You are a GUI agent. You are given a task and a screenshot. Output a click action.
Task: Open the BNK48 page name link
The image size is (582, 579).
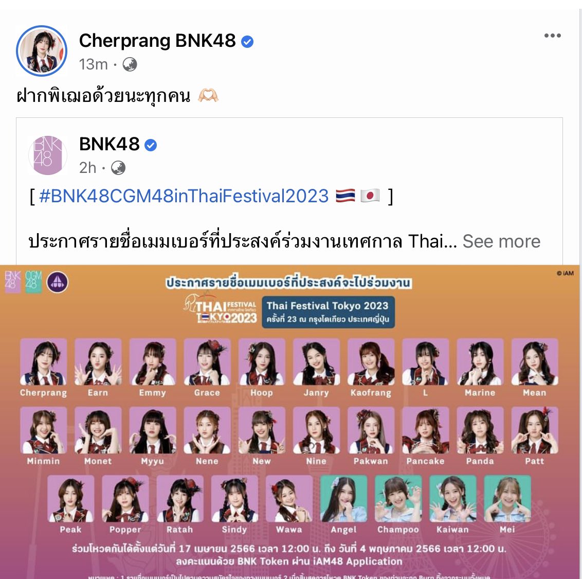[x=110, y=144]
